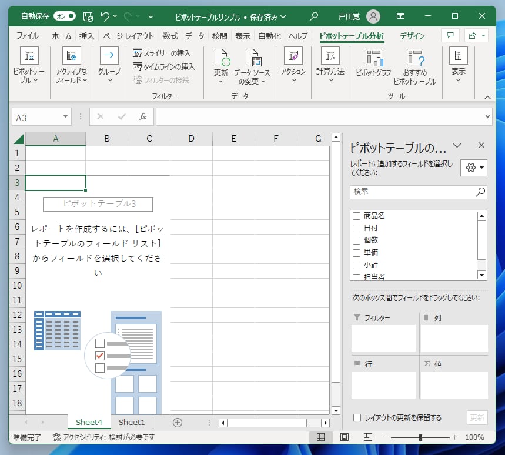
Task: Collapse the ribbon with the chevron
Action: [x=487, y=97]
